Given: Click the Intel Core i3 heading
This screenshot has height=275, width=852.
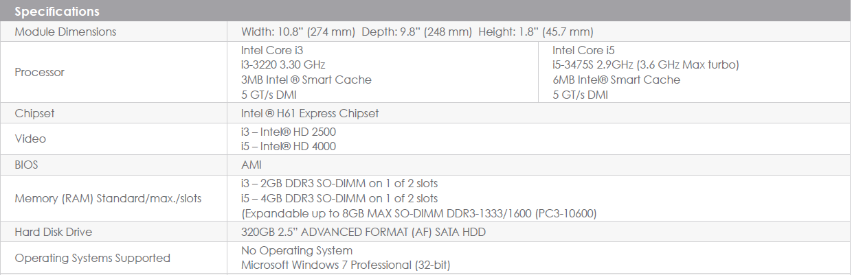Looking at the screenshot, I should (272, 50).
